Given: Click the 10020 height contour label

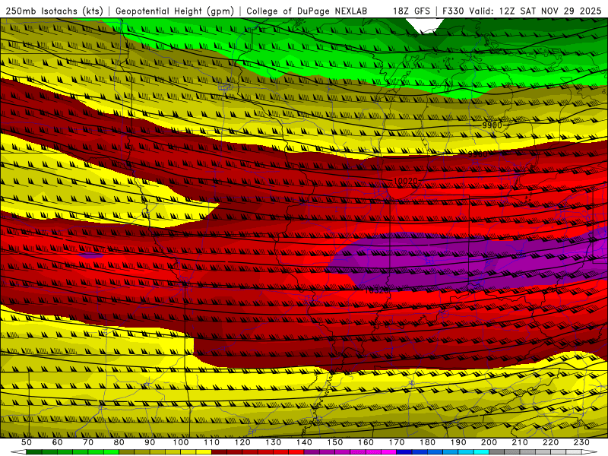Looking at the screenshot, I should click(x=406, y=181).
